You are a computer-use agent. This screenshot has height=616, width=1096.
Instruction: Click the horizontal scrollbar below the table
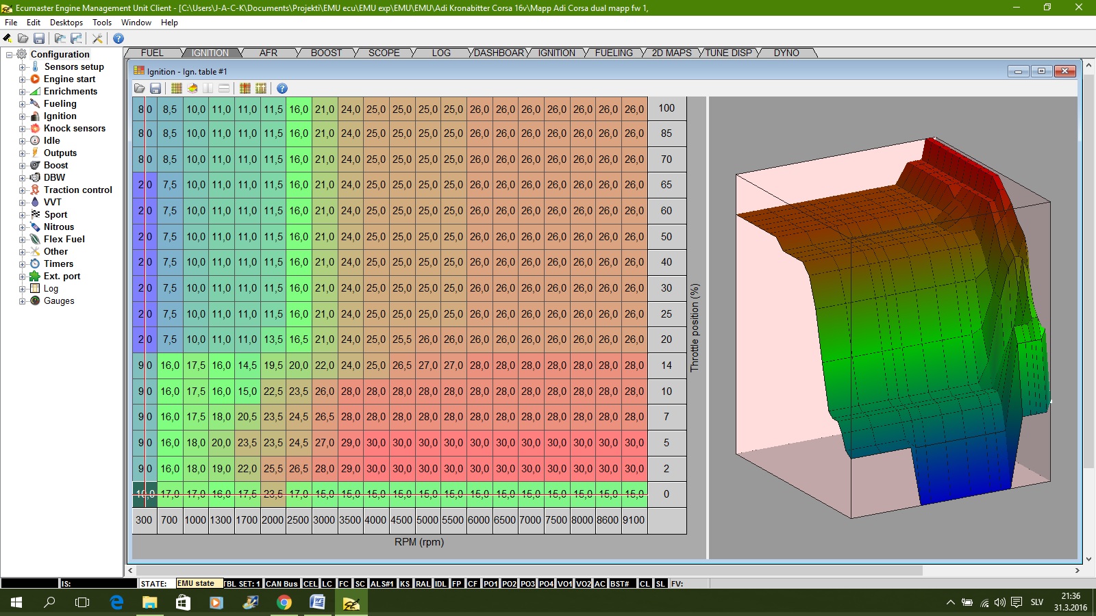coord(527,570)
